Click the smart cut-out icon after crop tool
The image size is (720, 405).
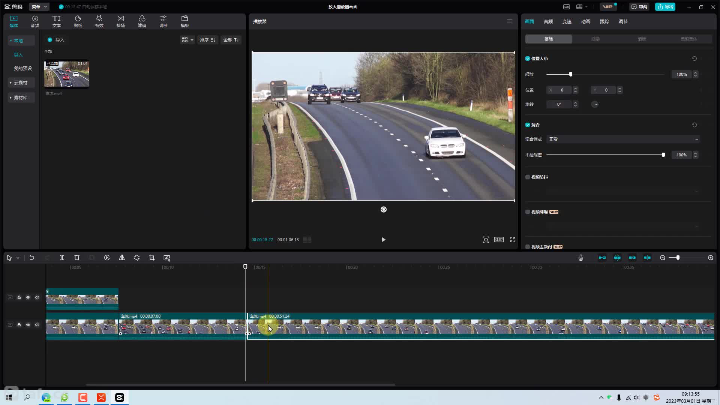coord(167,258)
